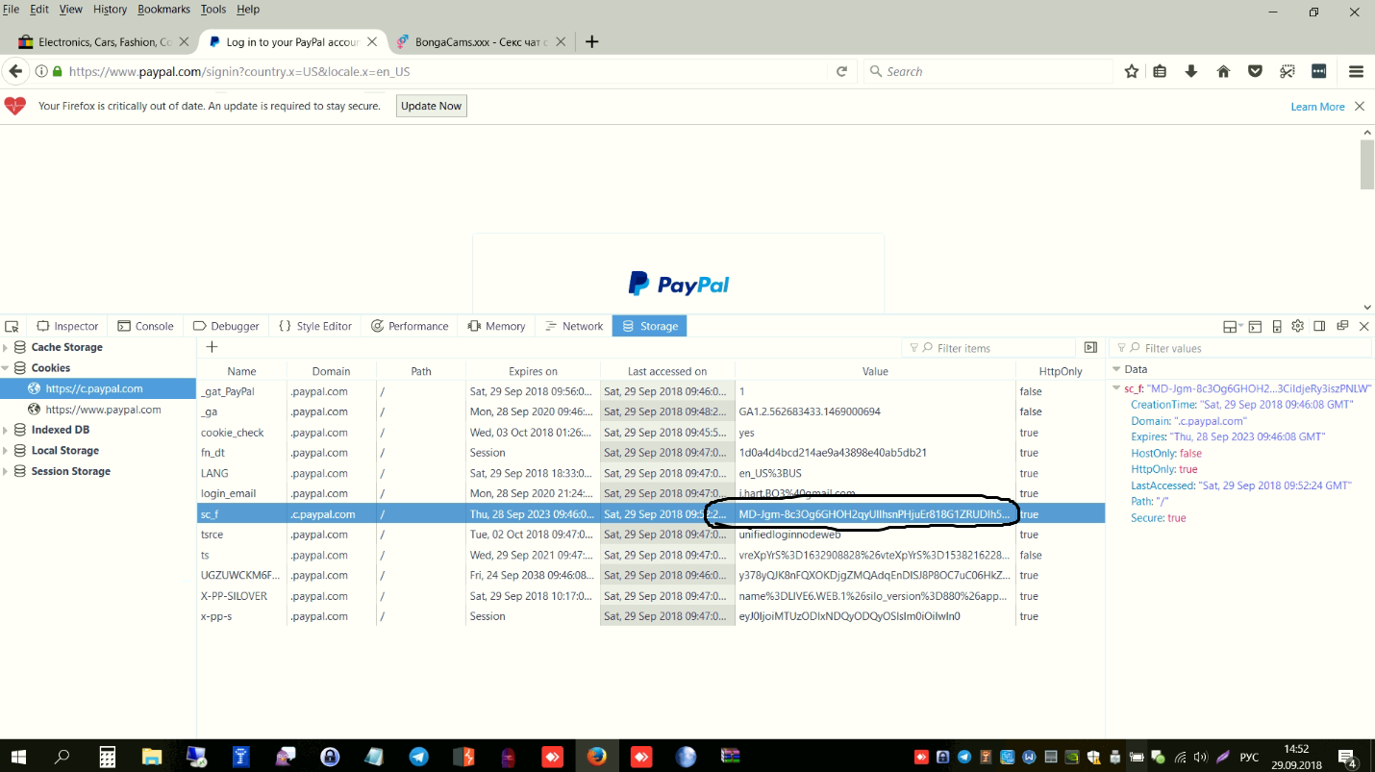
Task: Expand the Cache Storage tree node
Action: click(x=6, y=347)
